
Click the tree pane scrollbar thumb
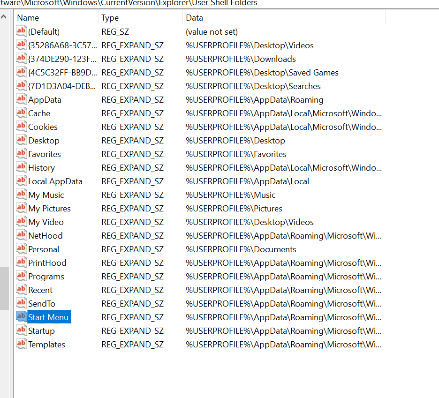[x=5, y=288]
